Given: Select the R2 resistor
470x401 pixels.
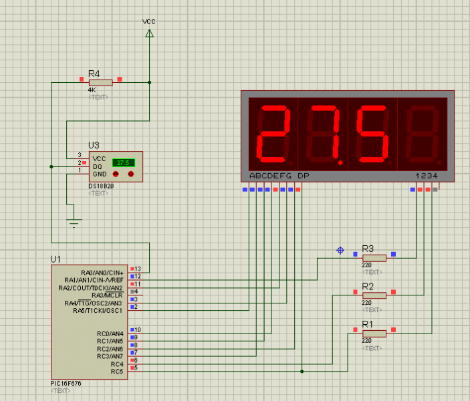Looking at the screenshot, I should [x=374, y=295].
